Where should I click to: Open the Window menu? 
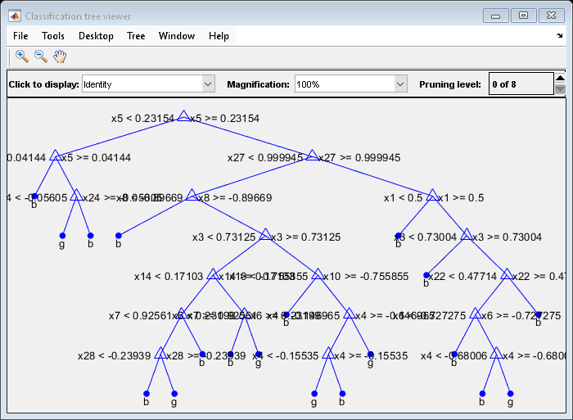[177, 36]
